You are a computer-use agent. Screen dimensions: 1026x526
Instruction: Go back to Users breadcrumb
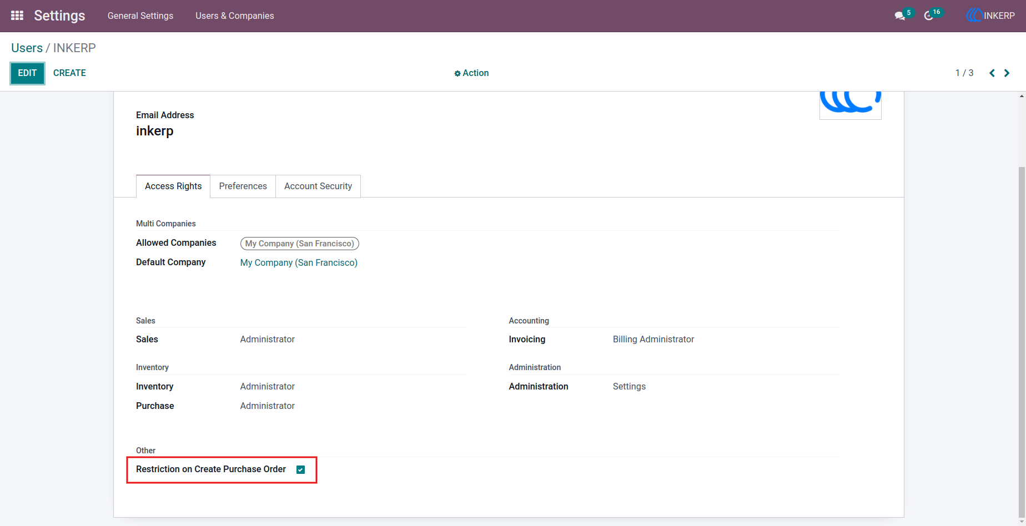[x=27, y=48]
